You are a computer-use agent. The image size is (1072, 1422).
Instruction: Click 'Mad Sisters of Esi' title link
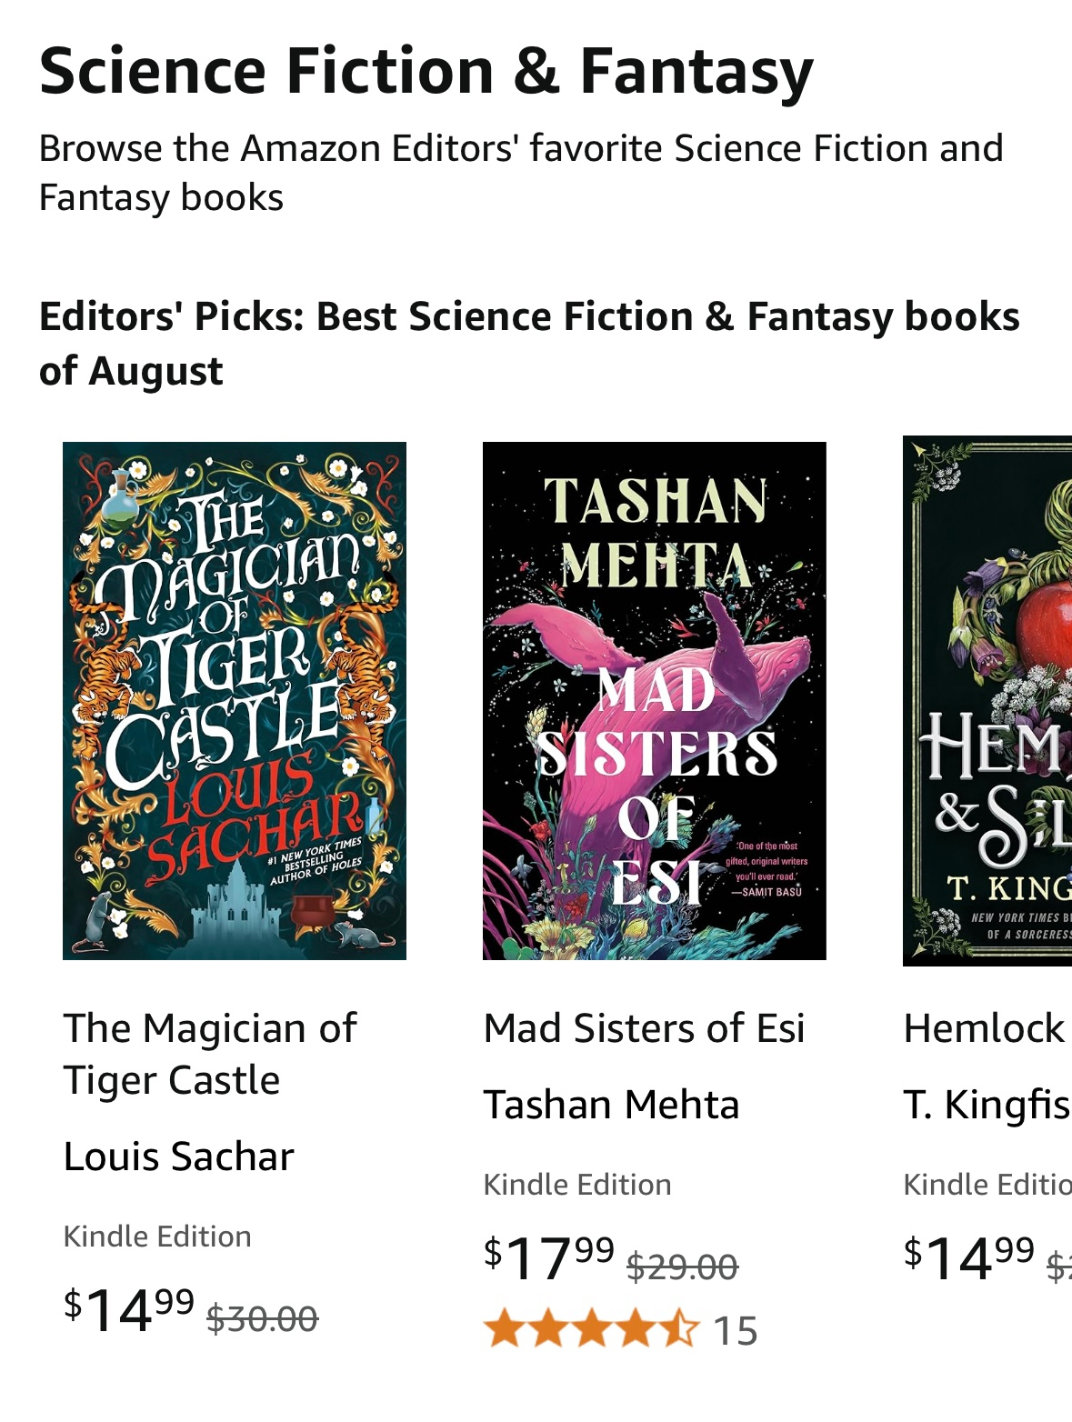click(644, 1028)
